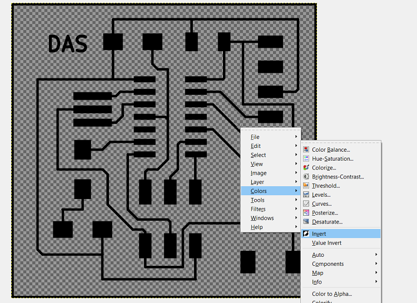The image size is (417, 303).
Task: Click the Levels icon
Action: (306, 195)
